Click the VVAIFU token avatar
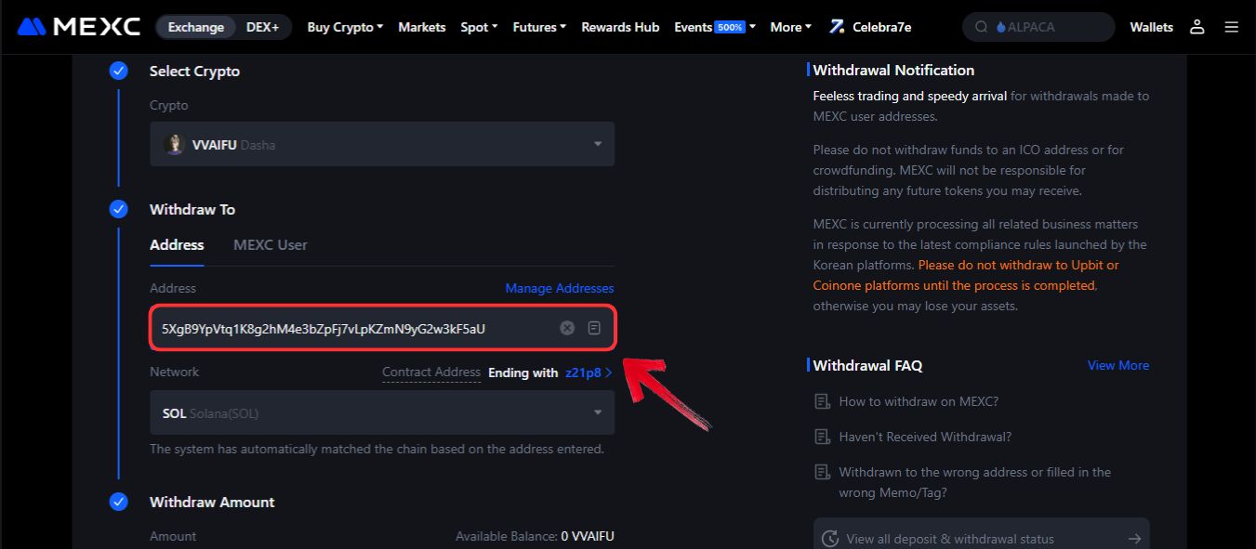This screenshot has height=549, width=1256. [x=174, y=144]
